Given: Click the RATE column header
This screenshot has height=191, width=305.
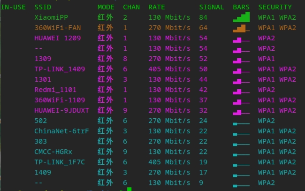Looking at the screenshot, I should click(x=157, y=7).
